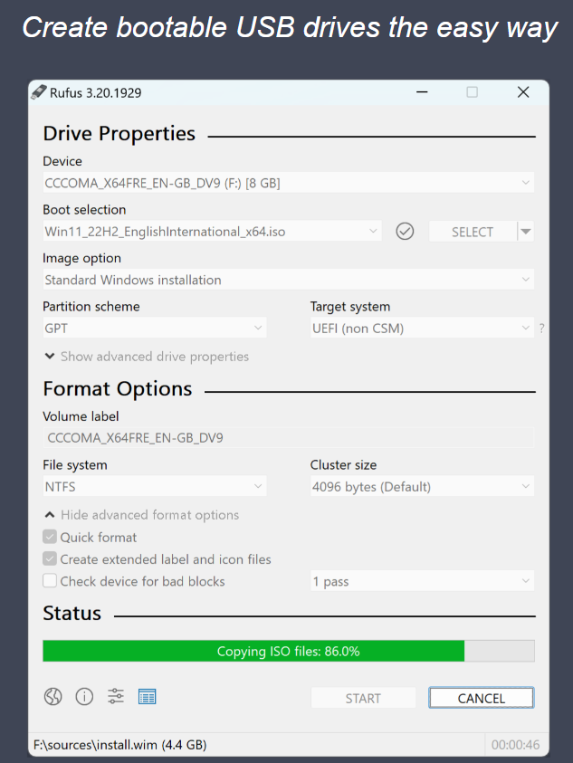The height and width of the screenshot is (763, 573).
Task: Click the globe language icon
Action: (53, 696)
